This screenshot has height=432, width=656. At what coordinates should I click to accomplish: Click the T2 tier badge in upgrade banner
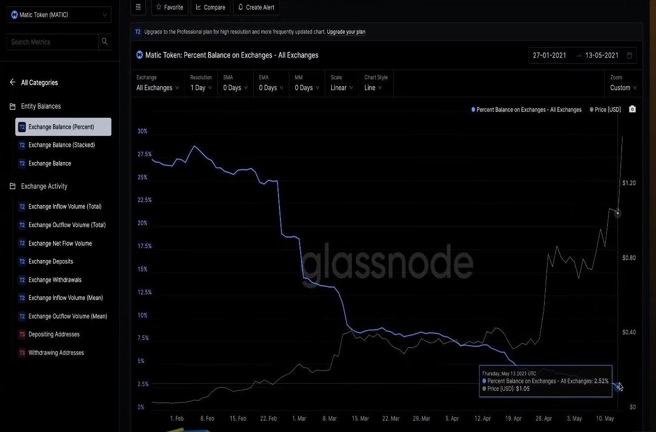coord(138,32)
